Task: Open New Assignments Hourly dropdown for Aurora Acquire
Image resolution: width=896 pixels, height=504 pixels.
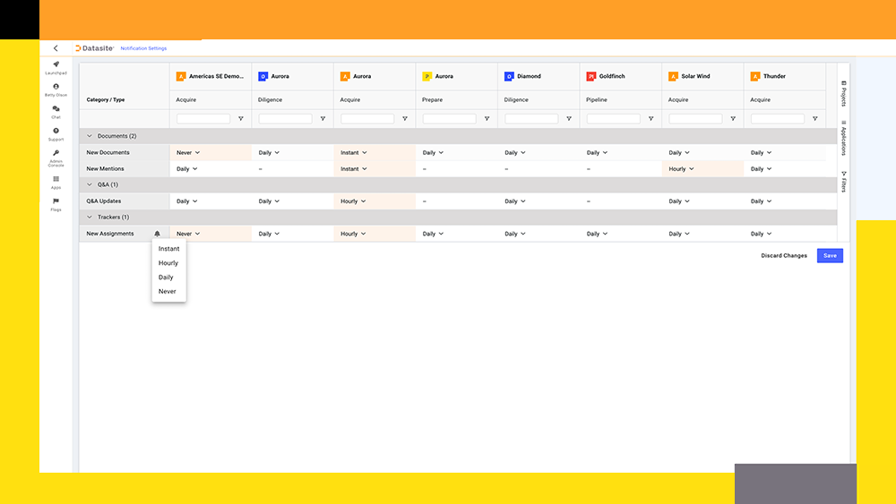Action: coord(352,234)
